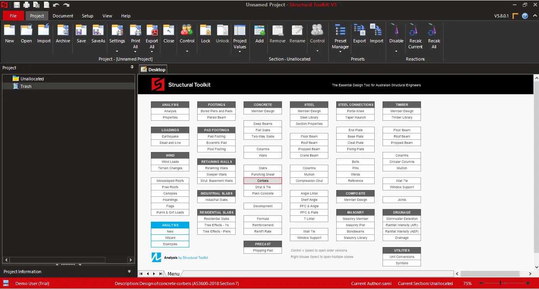539x289 pixels.
Task: Expand the Project Information panel
Action: tap(129, 272)
